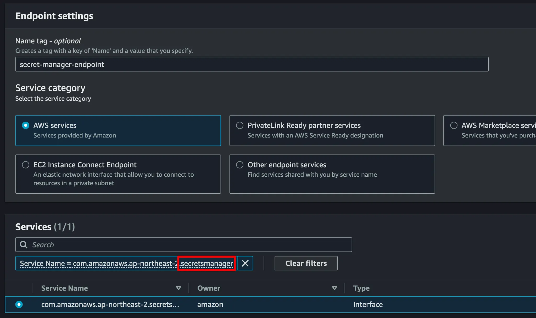Click the Owner column header
The height and width of the screenshot is (318, 536).
tap(209, 288)
